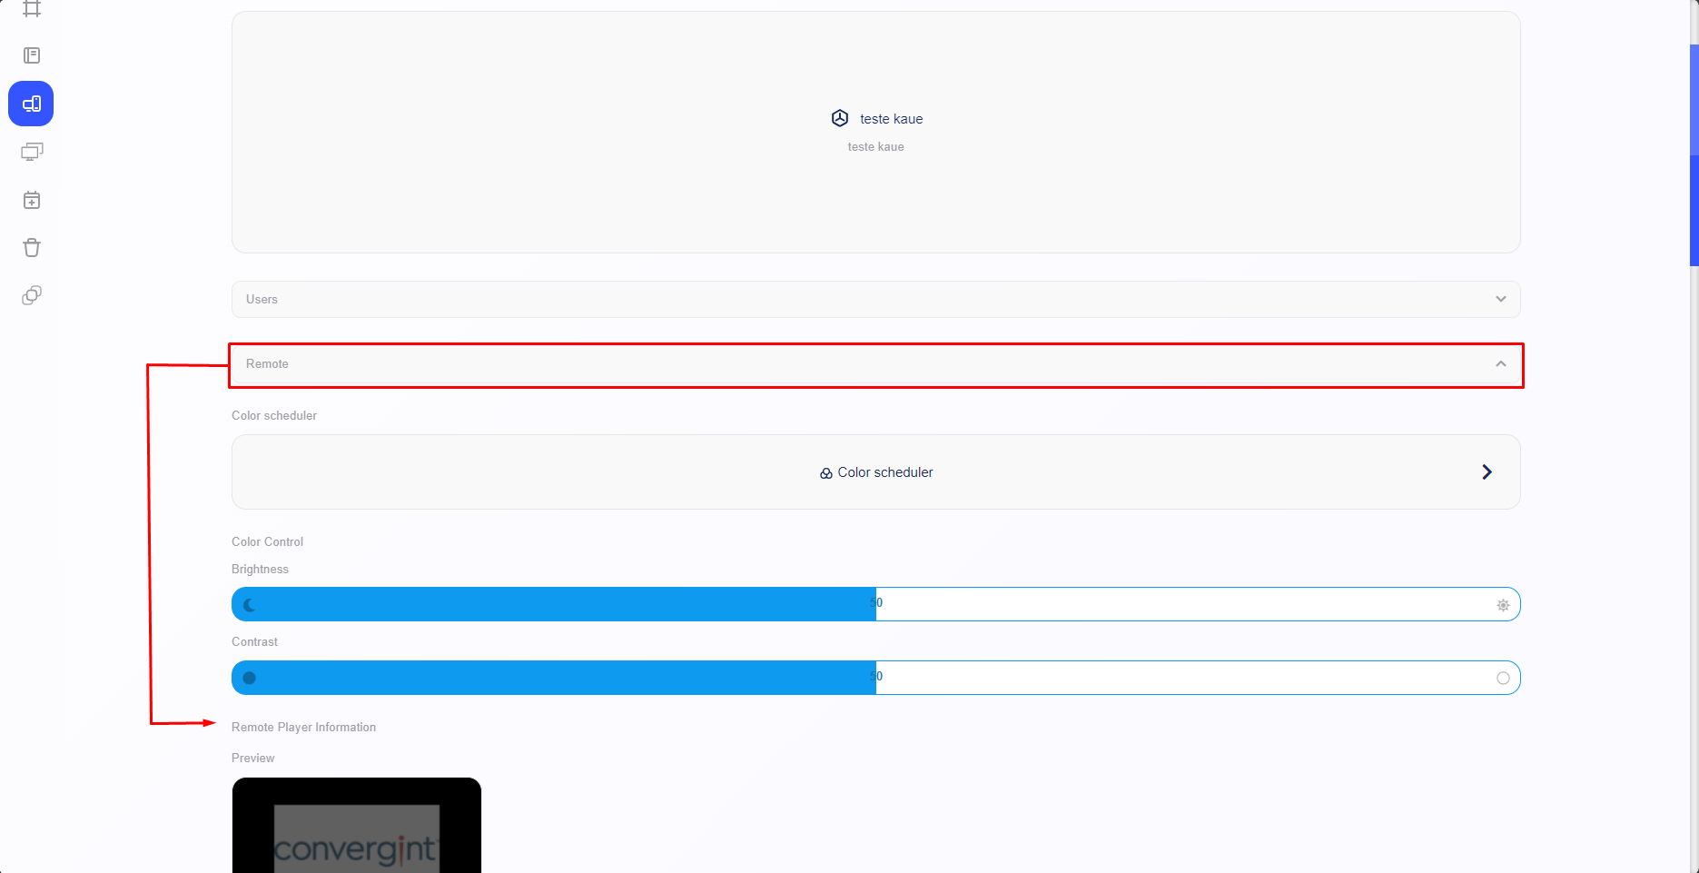Click the empty circle icon on Contrast slider
The width and height of the screenshot is (1699, 873).
point(1503,678)
